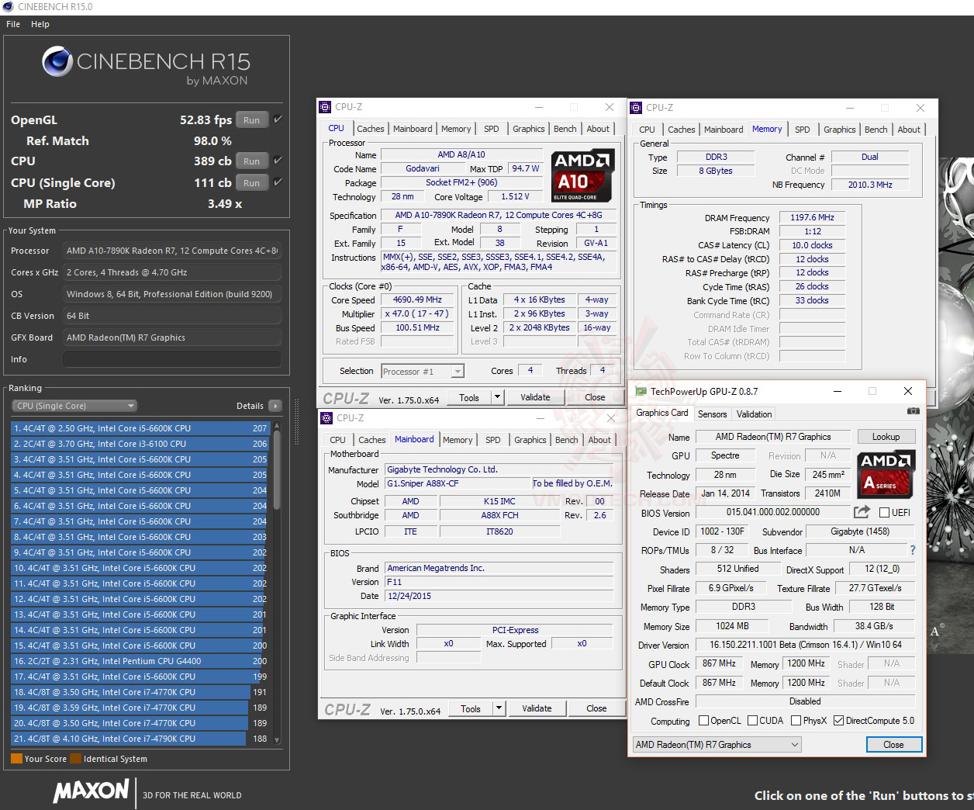Open the File menu in Cinebench
Viewport: 974px width, 810px height.
(13, 24)
